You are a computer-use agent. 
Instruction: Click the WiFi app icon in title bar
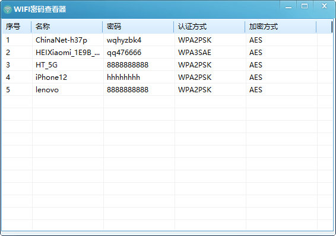click(x=8, y=9)
